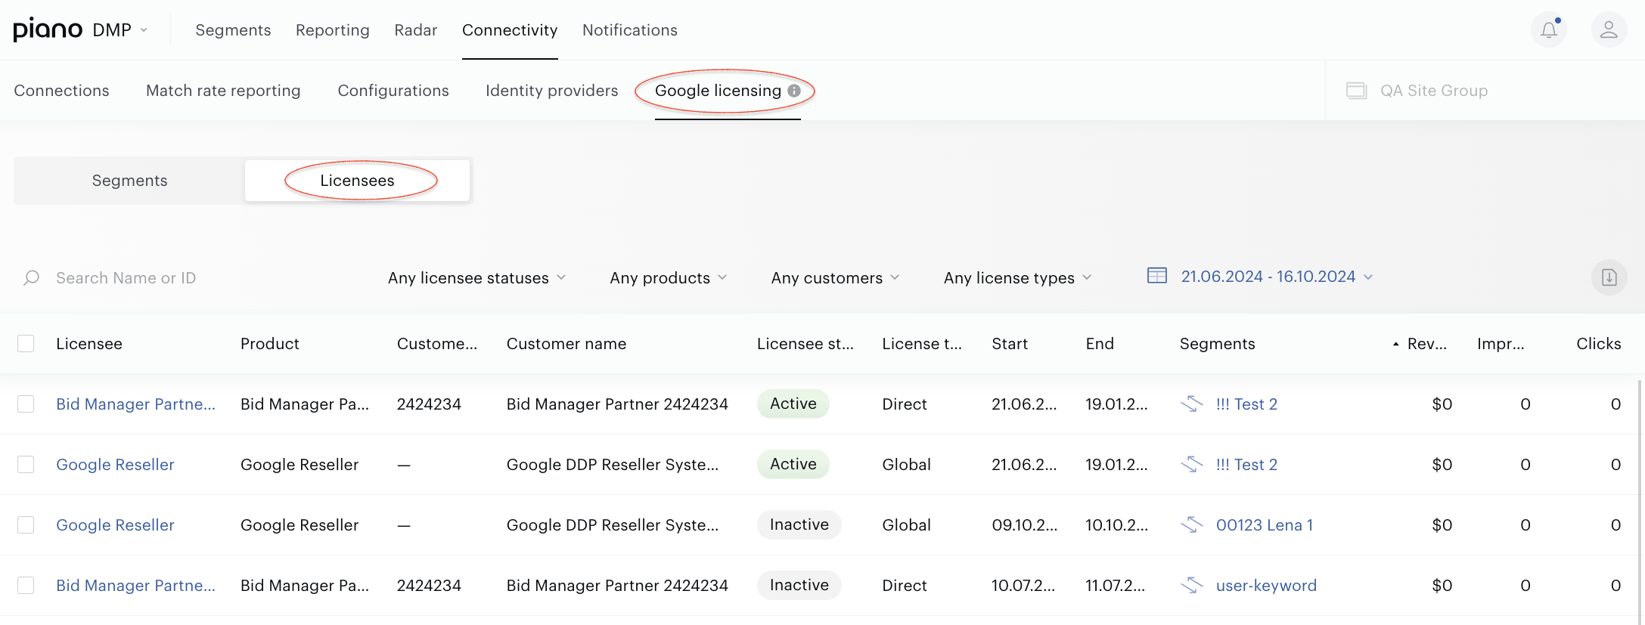Open Inactive Bid Manager Partner licensee link
This screenshot has width=1645, height=625.
136,586
